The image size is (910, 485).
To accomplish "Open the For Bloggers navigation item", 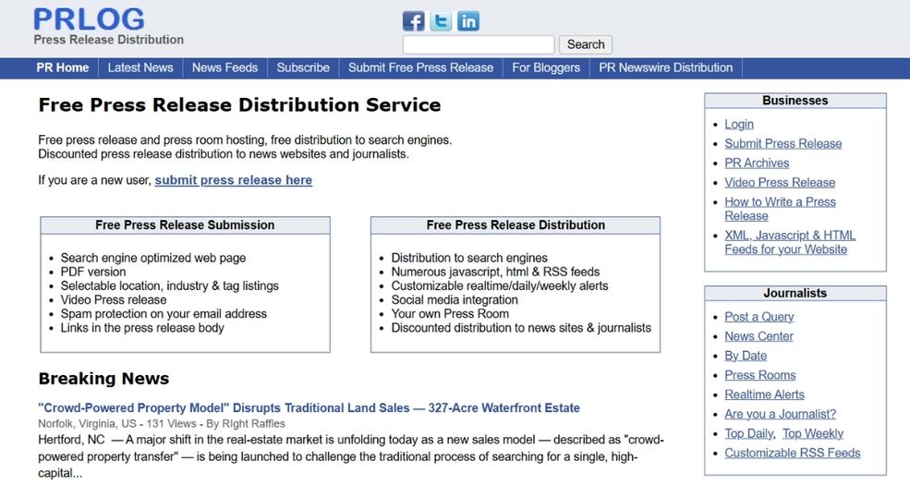I will point(546,67).
